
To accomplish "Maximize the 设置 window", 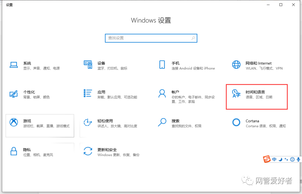I will [x=281, y=5].
